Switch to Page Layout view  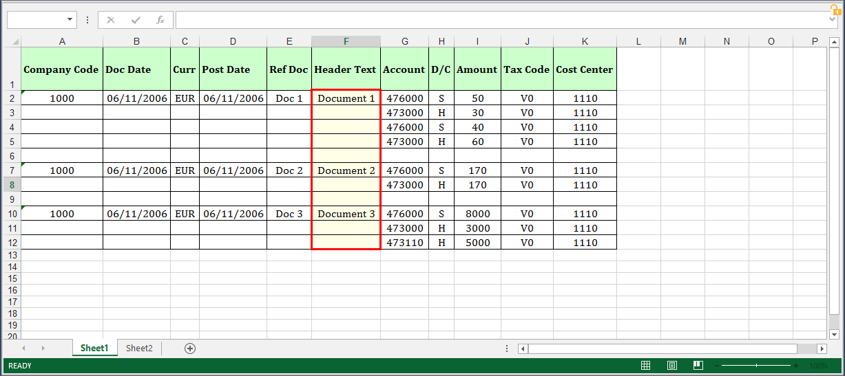[x=672, y=366]
